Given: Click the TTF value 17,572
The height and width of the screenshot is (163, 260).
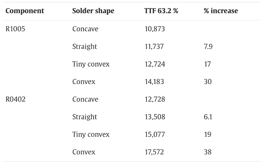Looking at the screenshot, I should (x=154, y=152).
